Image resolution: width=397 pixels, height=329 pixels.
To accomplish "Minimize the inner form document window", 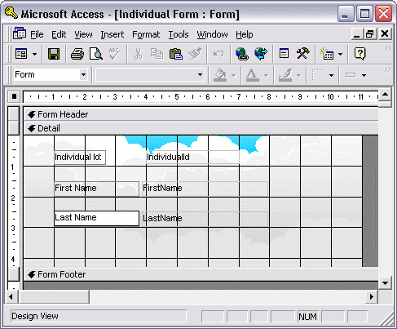I will coord(357,34).
